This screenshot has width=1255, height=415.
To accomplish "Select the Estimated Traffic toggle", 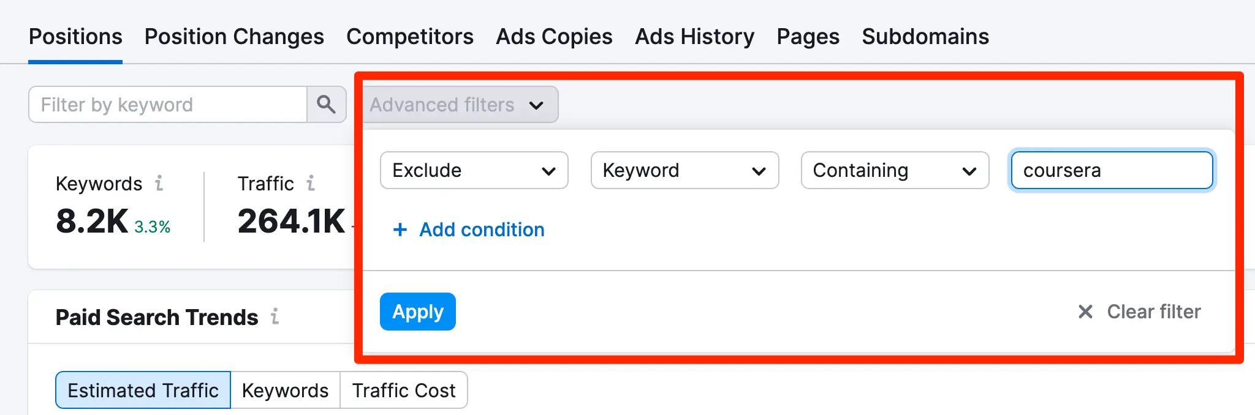I will [x=143, y=390].
